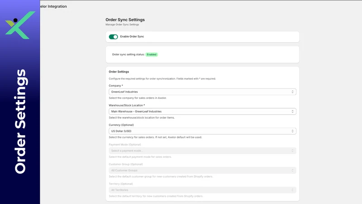362x204 pixels.
Task: Click the chevron arrows on Company select
Action: coord(292,92)
